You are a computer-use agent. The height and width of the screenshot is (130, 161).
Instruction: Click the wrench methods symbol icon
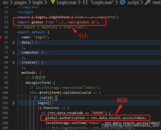147,2
